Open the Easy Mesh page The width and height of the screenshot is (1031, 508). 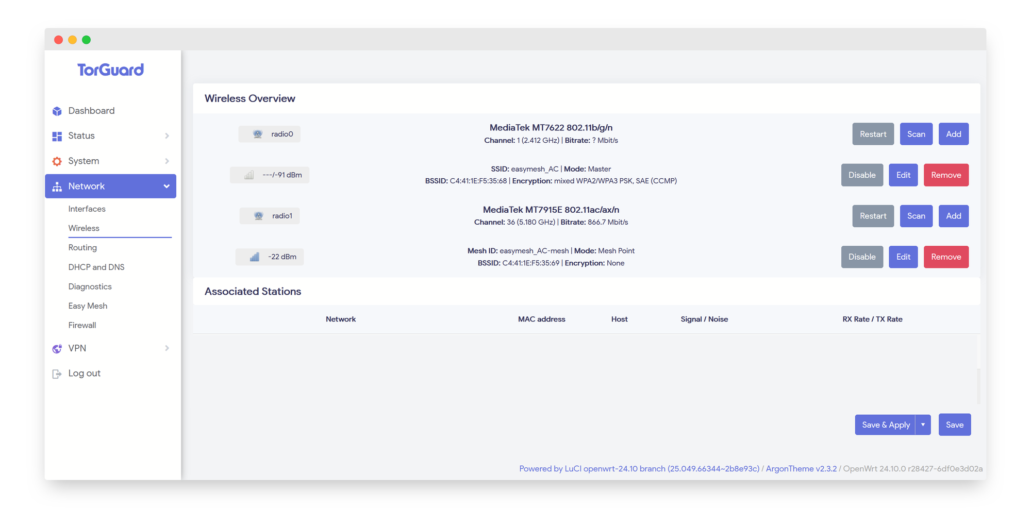(x=88, y=306)
